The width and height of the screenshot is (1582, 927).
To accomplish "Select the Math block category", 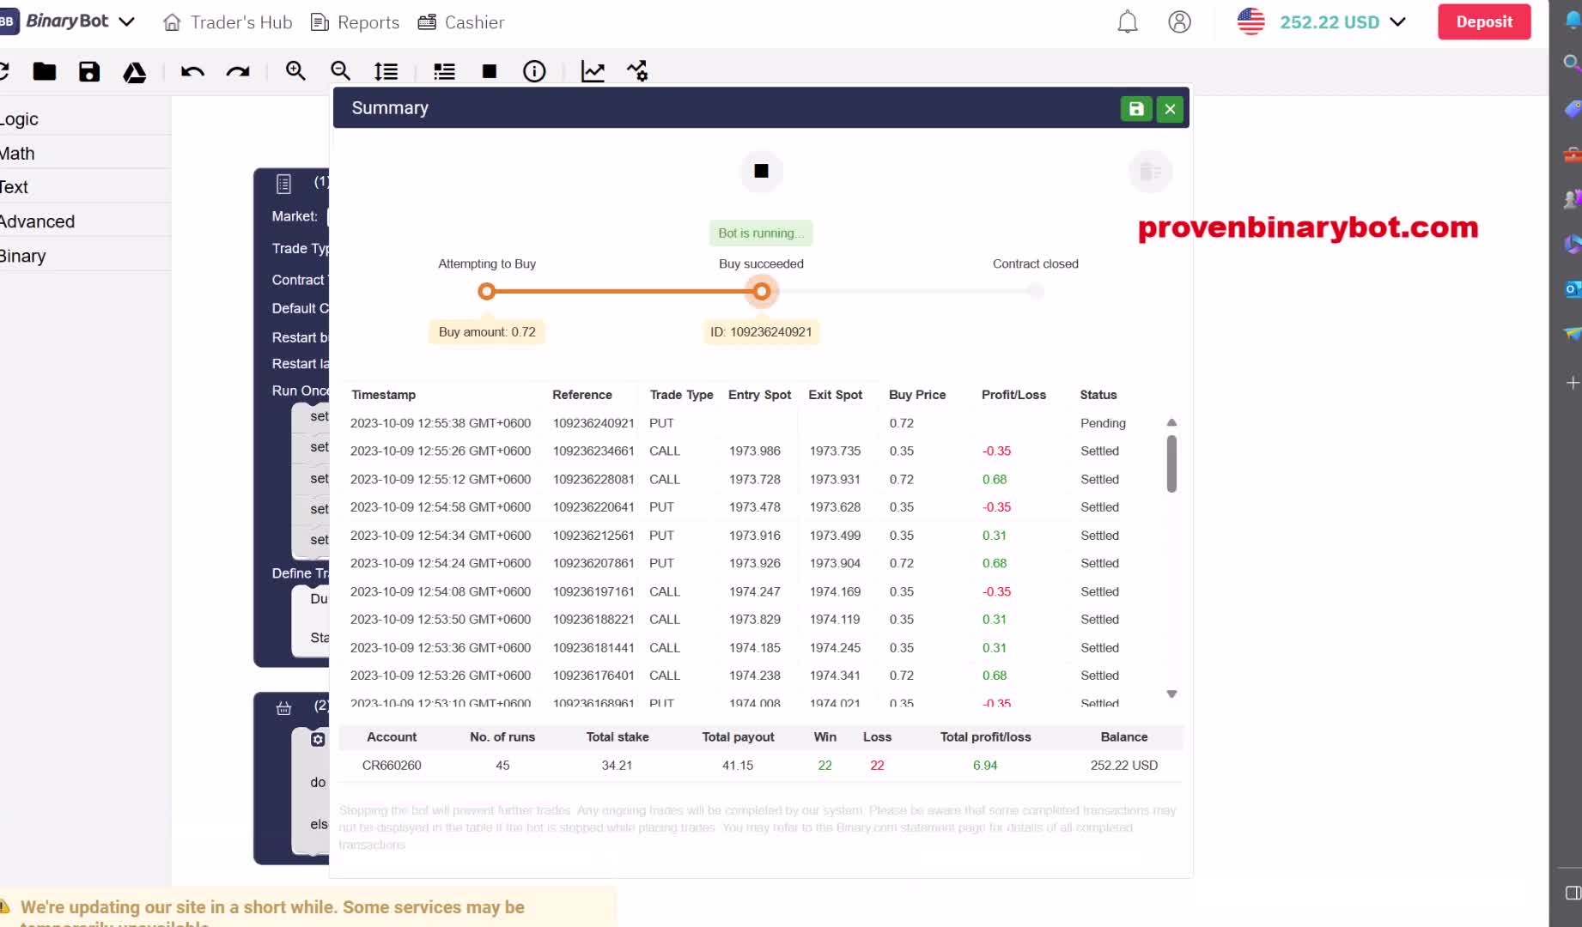I will (19, 154).
